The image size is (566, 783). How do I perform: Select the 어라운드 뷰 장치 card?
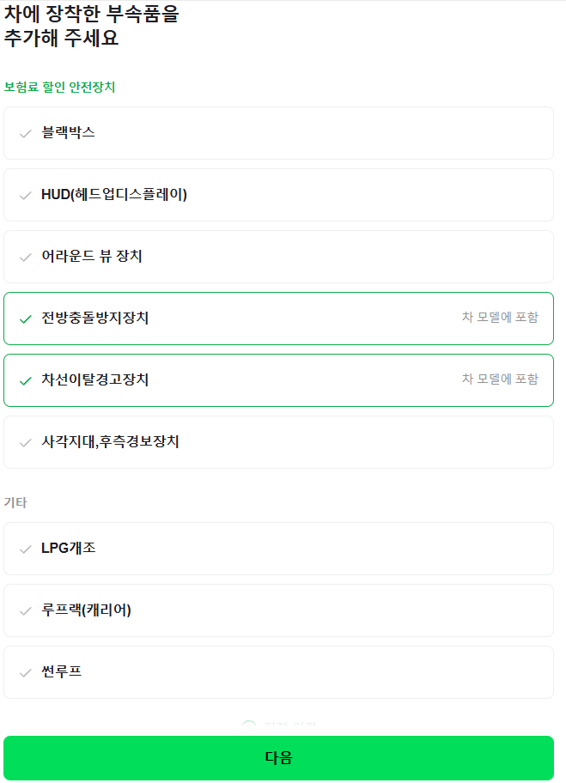278,256
